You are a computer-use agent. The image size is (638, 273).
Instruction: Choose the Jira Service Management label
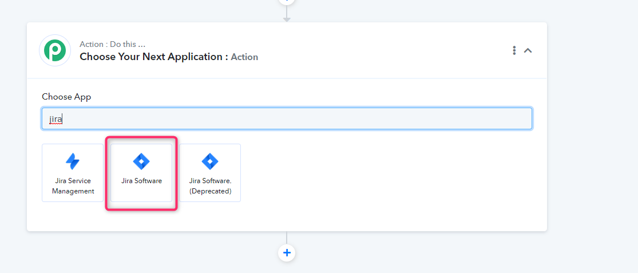pyautogui.click(x=73, y=186)
